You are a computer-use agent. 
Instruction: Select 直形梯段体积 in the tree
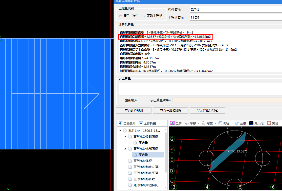click(142, 161)
